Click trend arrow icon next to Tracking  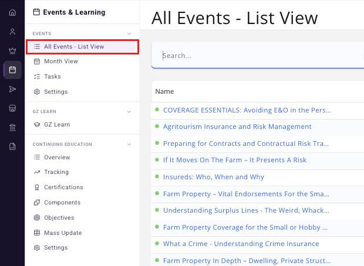coord(37,172)
